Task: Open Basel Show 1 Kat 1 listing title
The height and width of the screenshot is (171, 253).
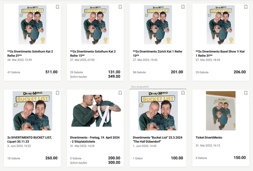Action: pyautogui.click(x=220, y=53)
